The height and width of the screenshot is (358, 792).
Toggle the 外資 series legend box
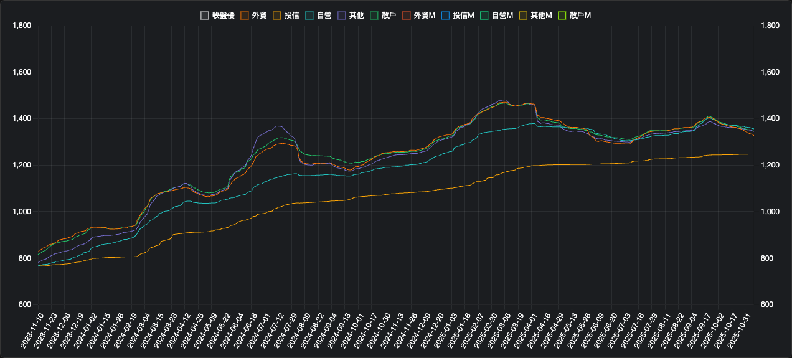(x=244, y=15)
